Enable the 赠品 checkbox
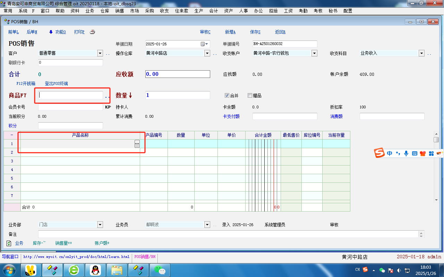Viewport: 444px width, 277px height. 250,96
